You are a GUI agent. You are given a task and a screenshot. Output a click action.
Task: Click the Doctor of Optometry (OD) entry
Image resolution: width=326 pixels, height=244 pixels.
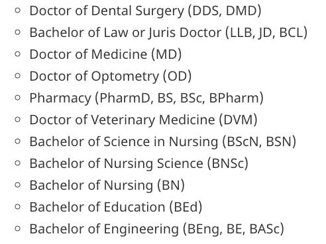111,76
